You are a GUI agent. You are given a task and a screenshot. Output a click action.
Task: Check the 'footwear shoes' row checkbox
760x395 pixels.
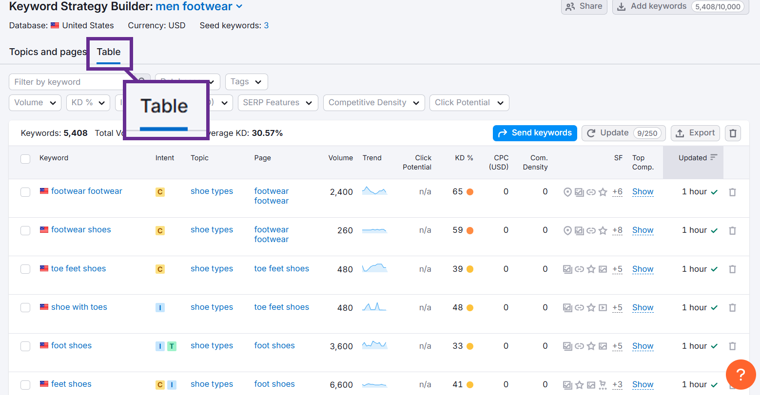click(25, 230)
